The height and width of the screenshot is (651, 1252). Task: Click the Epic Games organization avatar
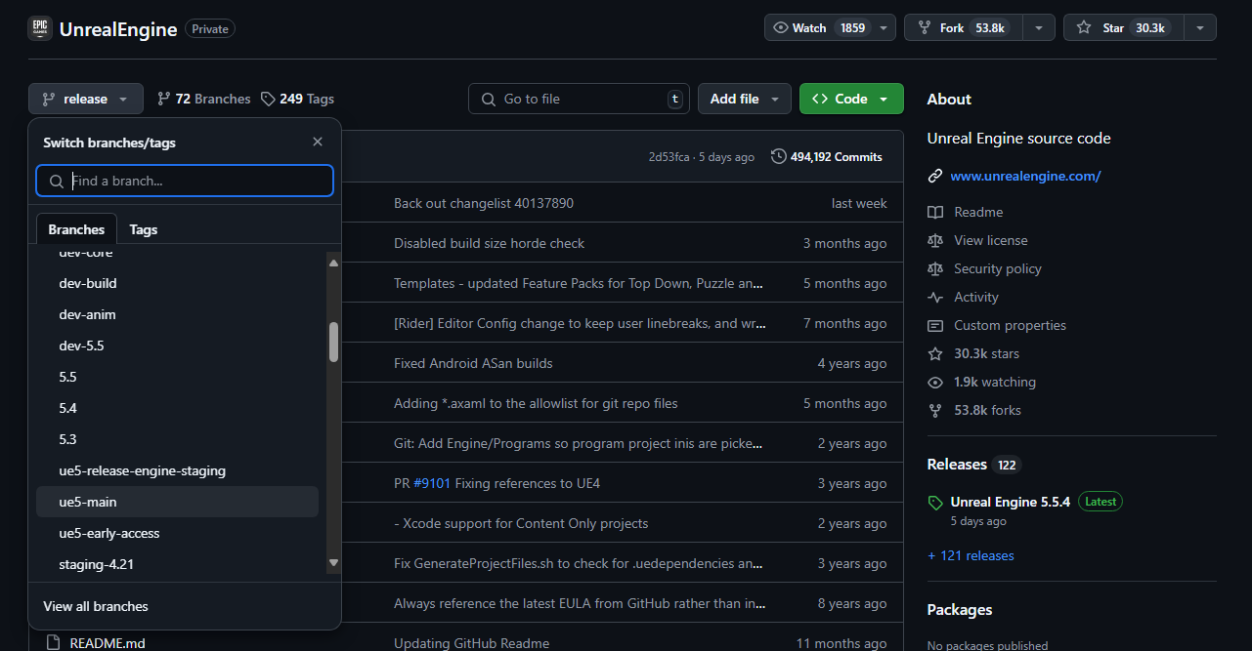(x=40, y=28)
